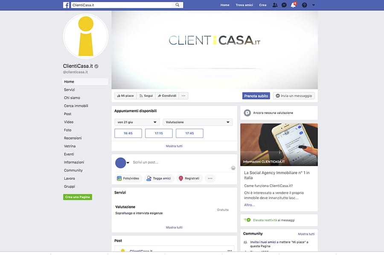Image resolution: width=384 pixels, height=255 pixels.
Task: Click the Segui button
Action: click(146, 96)
